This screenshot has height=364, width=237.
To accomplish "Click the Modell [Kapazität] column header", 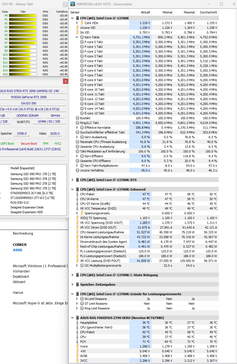I will click(x=37, y=168).
